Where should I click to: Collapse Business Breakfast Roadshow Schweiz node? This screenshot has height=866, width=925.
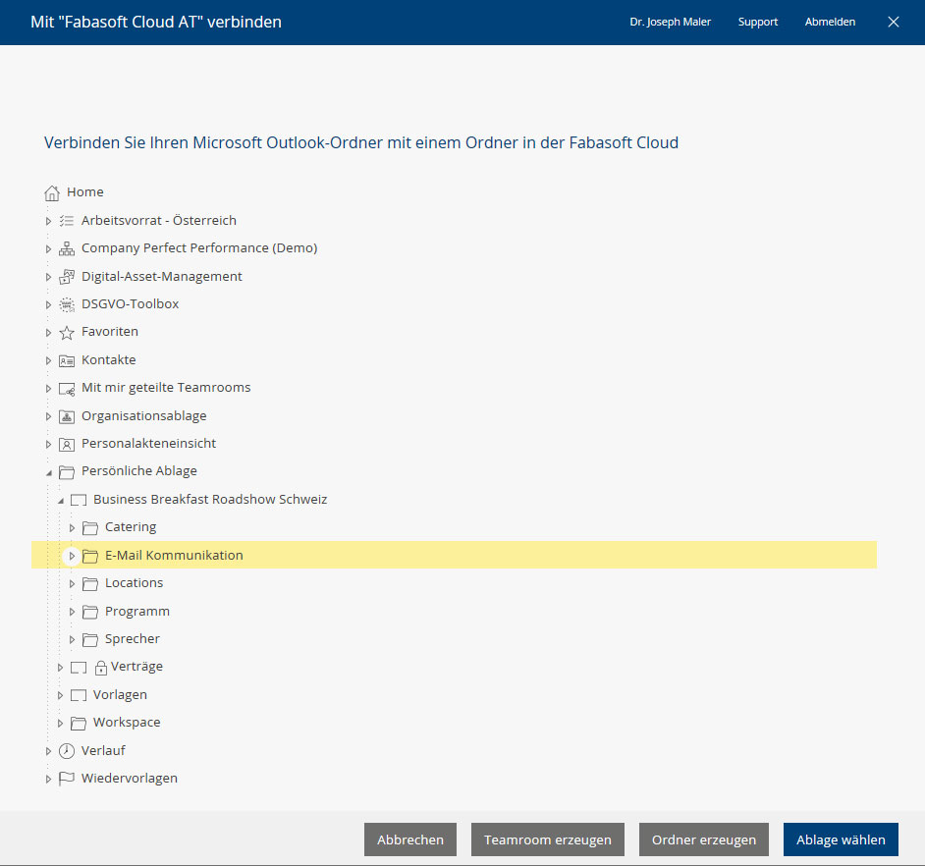(x=60, y=501)
